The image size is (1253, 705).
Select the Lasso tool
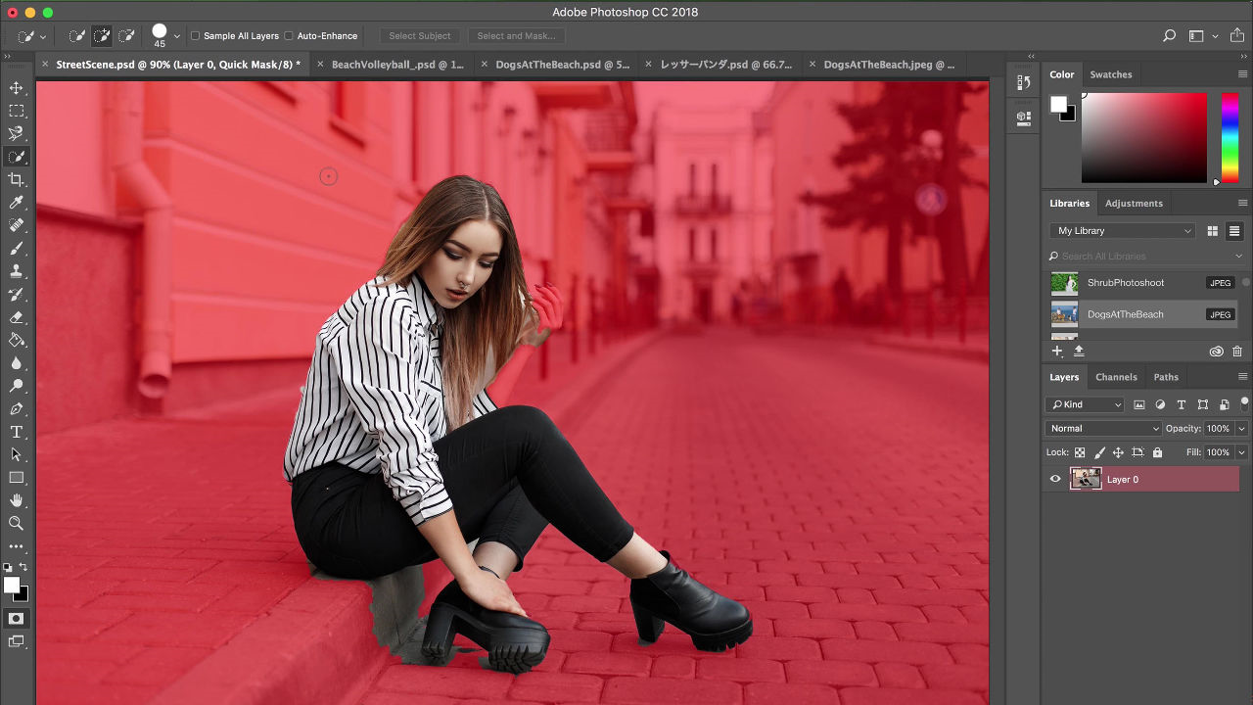point(17,134)
